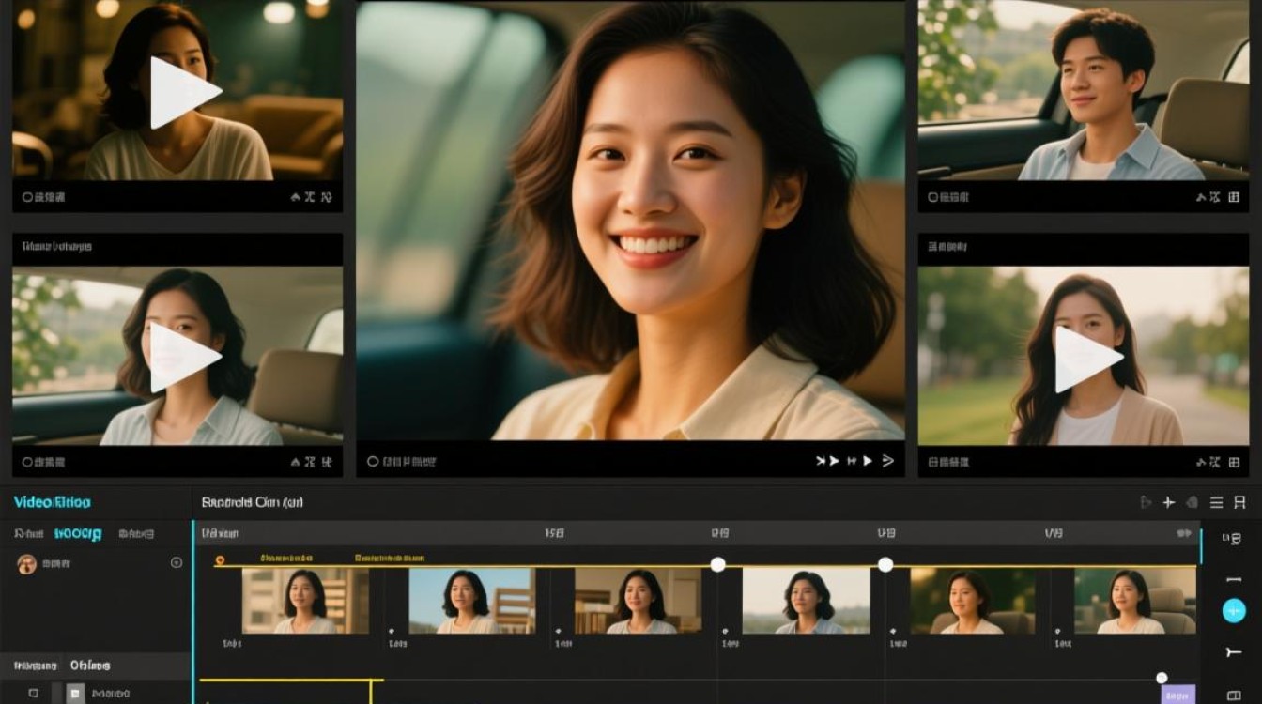Click the left tab in lower left panel
This screenshot has width=1262, height=704.
coord(36,666)
